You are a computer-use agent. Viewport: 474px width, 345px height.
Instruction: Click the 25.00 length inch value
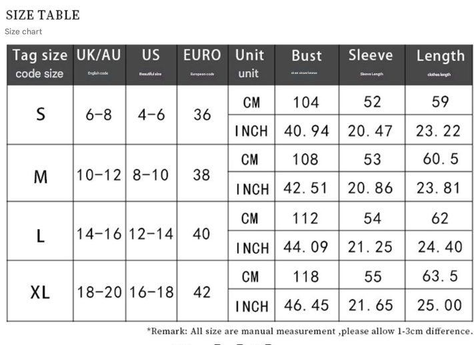click(x=439, y=306)
